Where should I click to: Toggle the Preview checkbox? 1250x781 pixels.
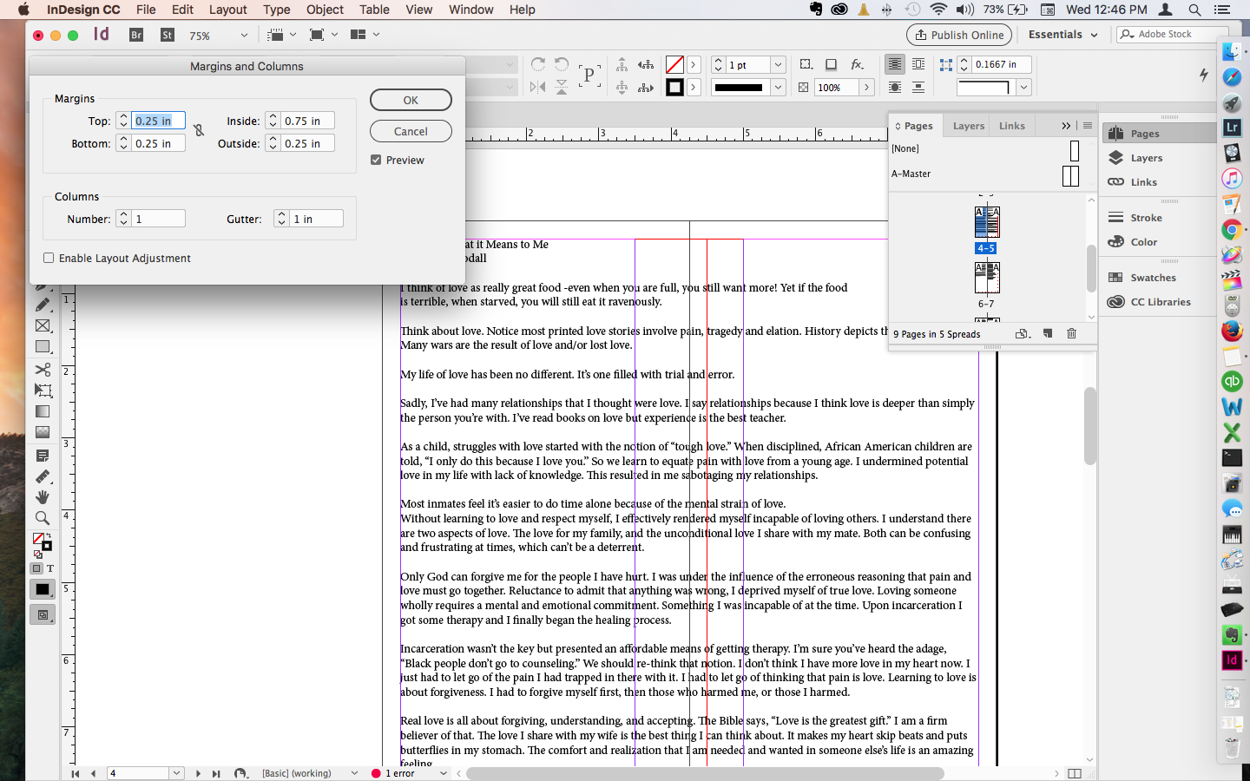pos(376,160)
